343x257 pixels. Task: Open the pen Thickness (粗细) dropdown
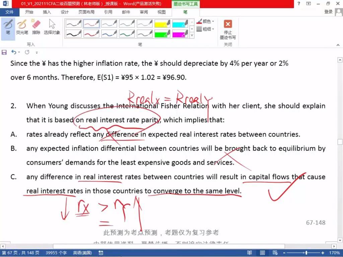pos(205,29)
